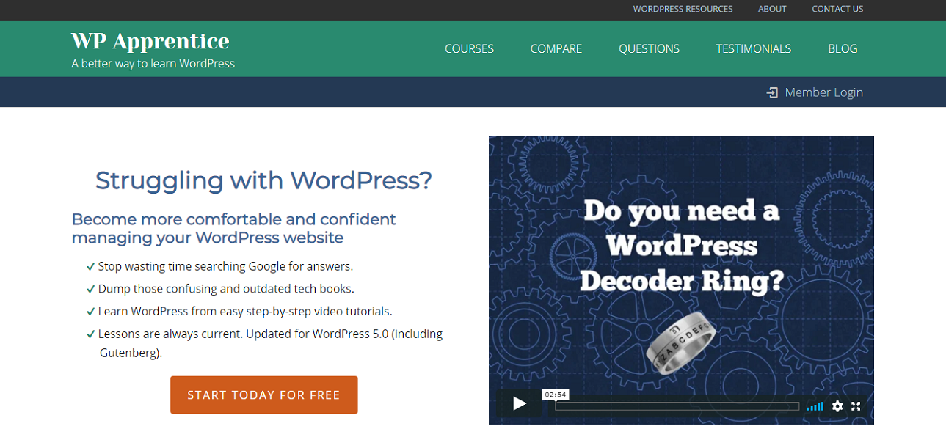The width and height of the screenshot is (946, 440).
Task: Go to the Compare page
Action: [556, 48]
